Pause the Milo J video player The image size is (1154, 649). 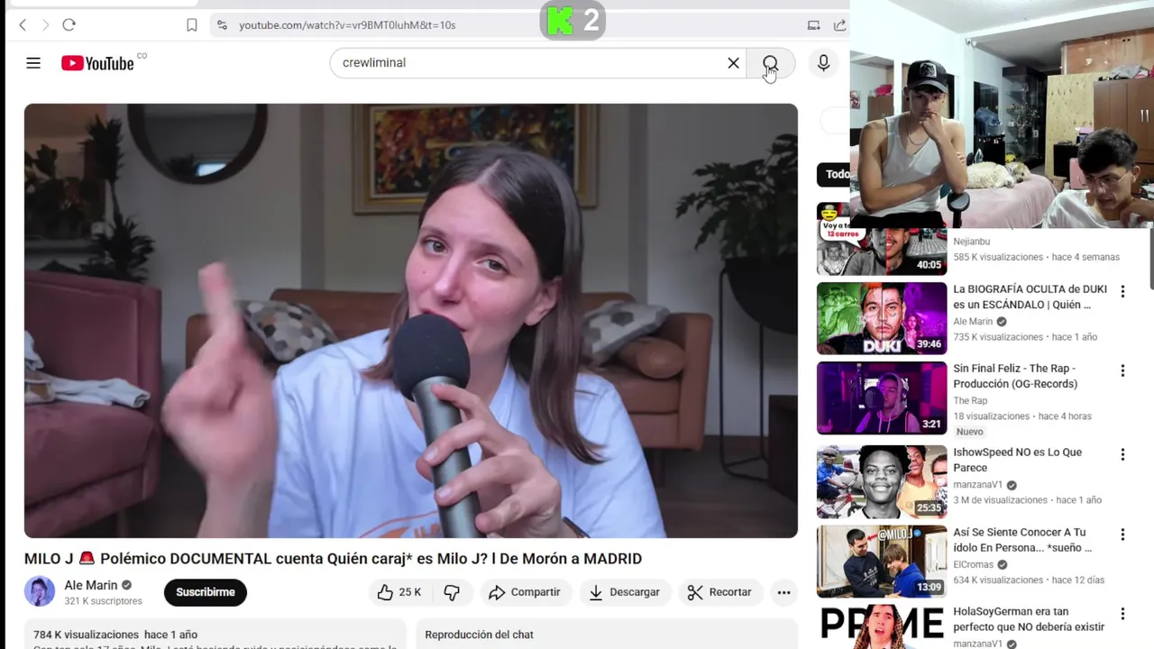(x=411, y=321)
